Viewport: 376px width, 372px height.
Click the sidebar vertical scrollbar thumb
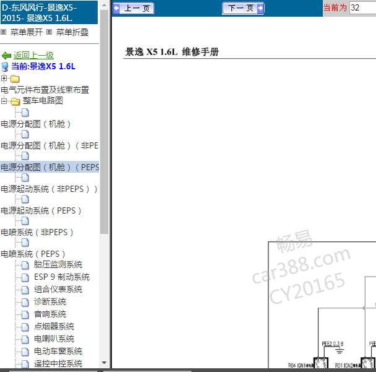[105, 122]
